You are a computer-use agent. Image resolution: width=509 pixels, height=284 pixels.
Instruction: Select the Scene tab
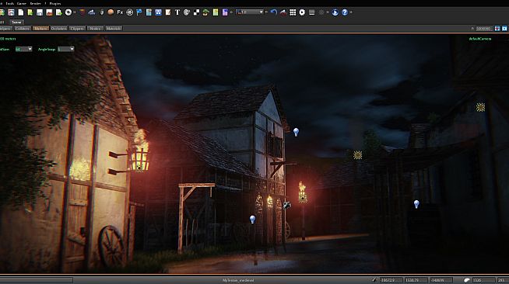click(x=16, y=22)
